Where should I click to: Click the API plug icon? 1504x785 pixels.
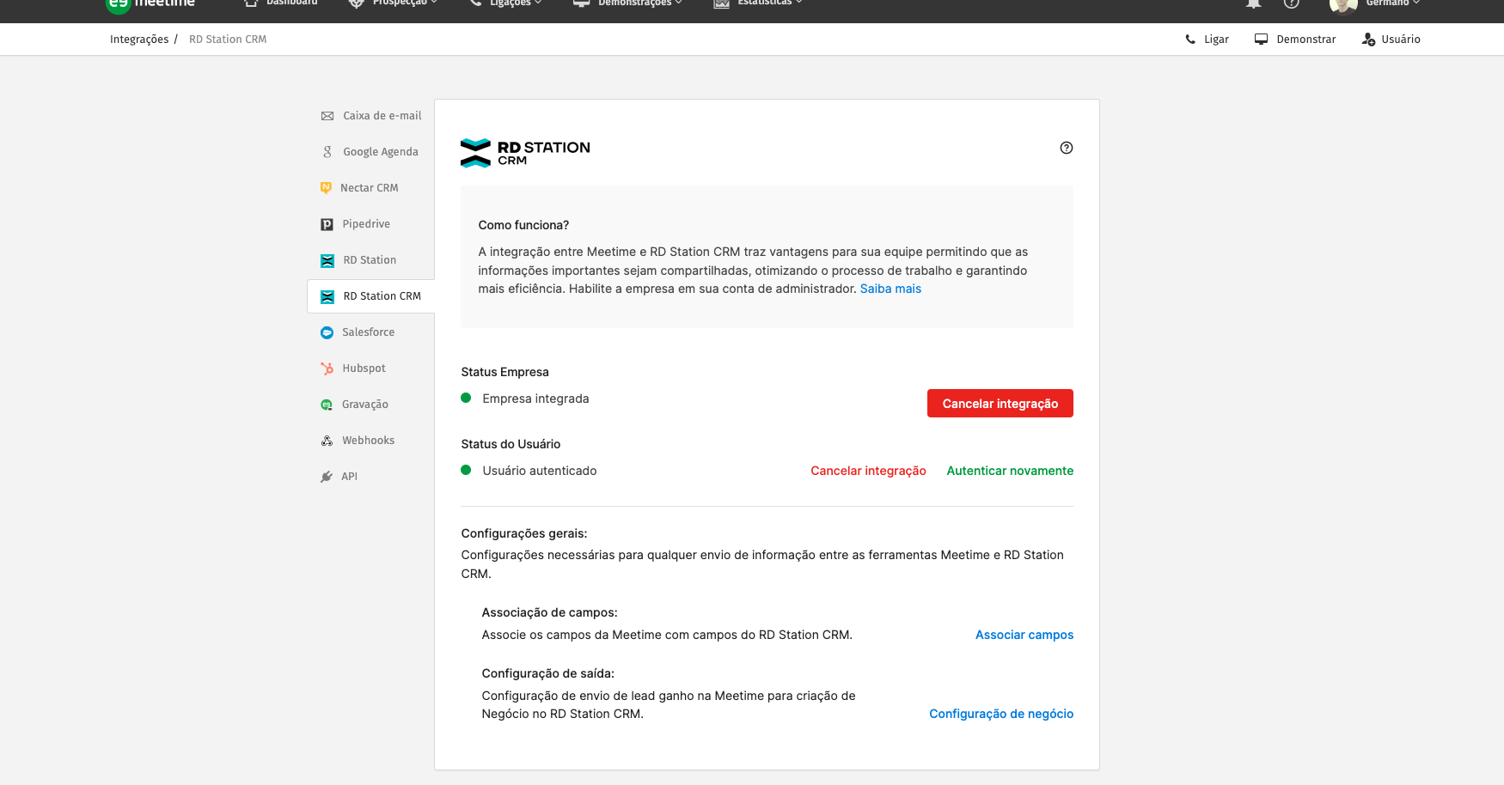click(x=327, y=477)
